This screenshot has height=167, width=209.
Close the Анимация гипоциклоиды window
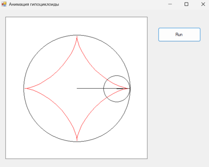[x=203, y=4]
